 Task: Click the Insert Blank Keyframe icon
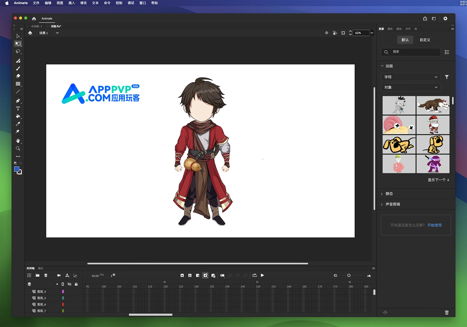click(190, 275)
